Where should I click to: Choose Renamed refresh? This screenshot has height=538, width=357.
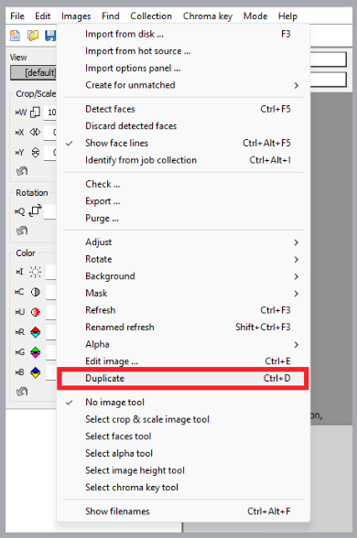pyautogui.click(x=183, y=327)
